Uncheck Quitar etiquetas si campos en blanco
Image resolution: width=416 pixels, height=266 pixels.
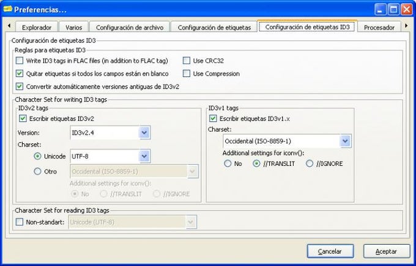(20, 74)
